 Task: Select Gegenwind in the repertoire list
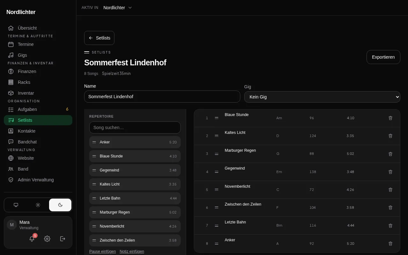coord(135,170)
